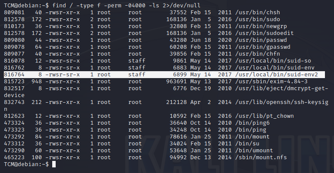Image resolution: width=334 pixels, height=173 pixels.
Task: Click the /bin/umount path
Action: 254,151
